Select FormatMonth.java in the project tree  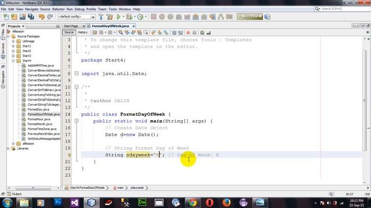pos(40,124)
